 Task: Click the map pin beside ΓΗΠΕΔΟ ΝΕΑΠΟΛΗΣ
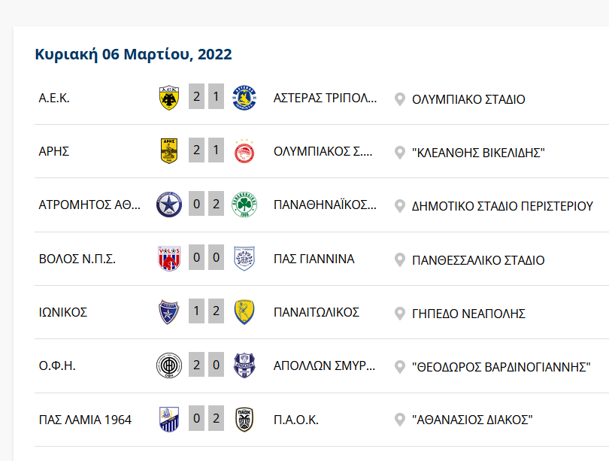coord(400,313)
